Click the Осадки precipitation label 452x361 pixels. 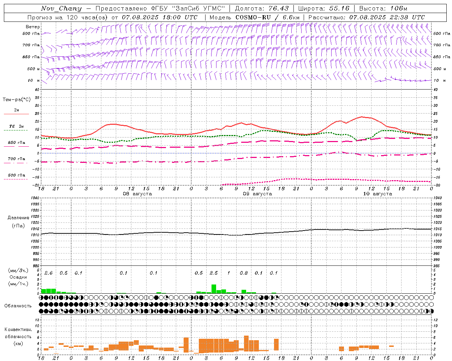click(x=18, y=277)
